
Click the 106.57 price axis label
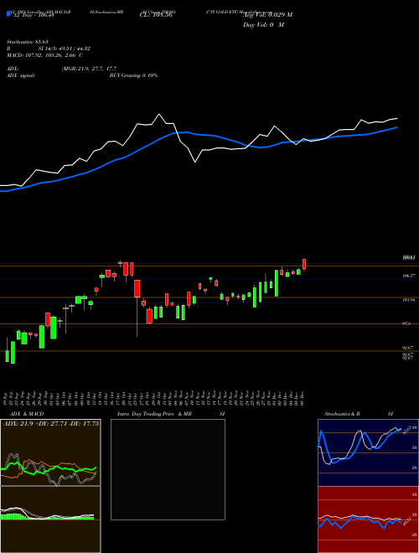click(x=408, y=276)
